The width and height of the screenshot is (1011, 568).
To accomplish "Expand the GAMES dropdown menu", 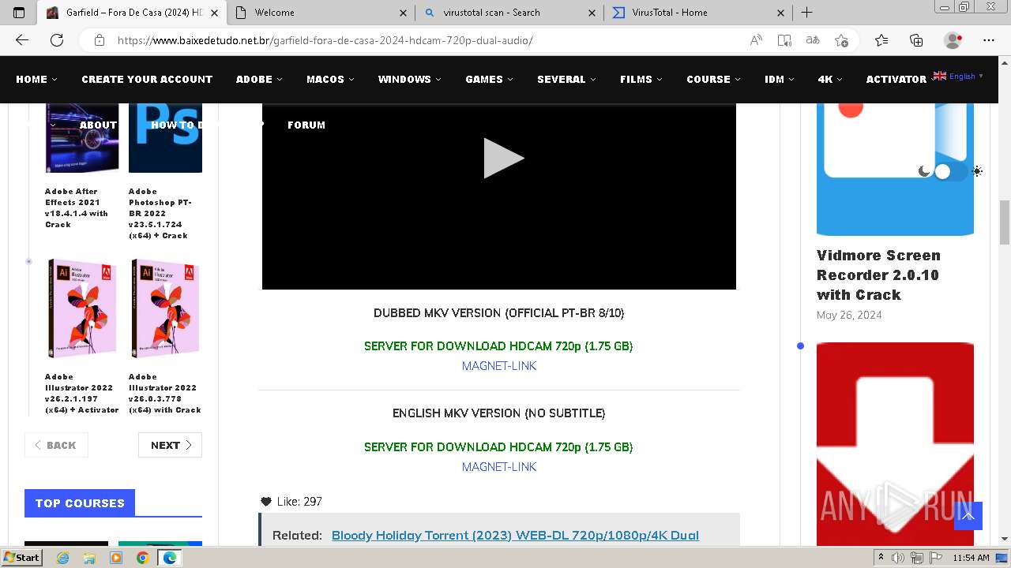I will [x=489, y=79].
